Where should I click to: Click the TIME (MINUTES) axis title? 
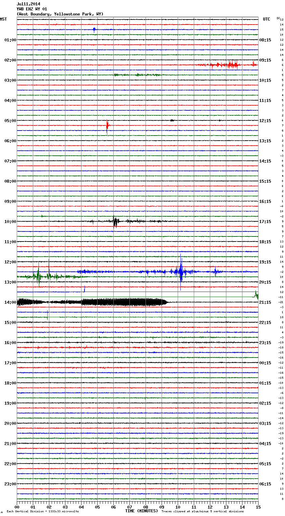click(141, 511)
